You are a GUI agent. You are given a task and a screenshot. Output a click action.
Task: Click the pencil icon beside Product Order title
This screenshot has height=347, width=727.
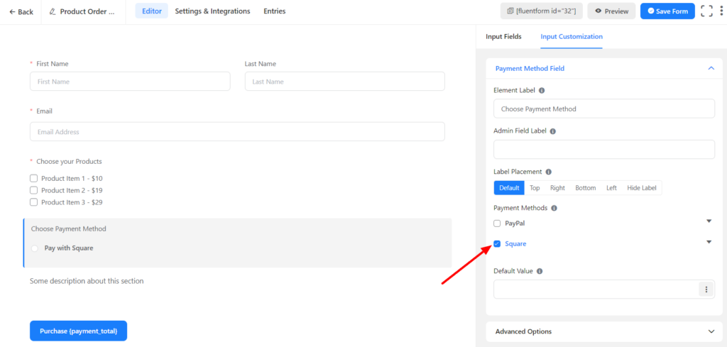coord(53,11)
